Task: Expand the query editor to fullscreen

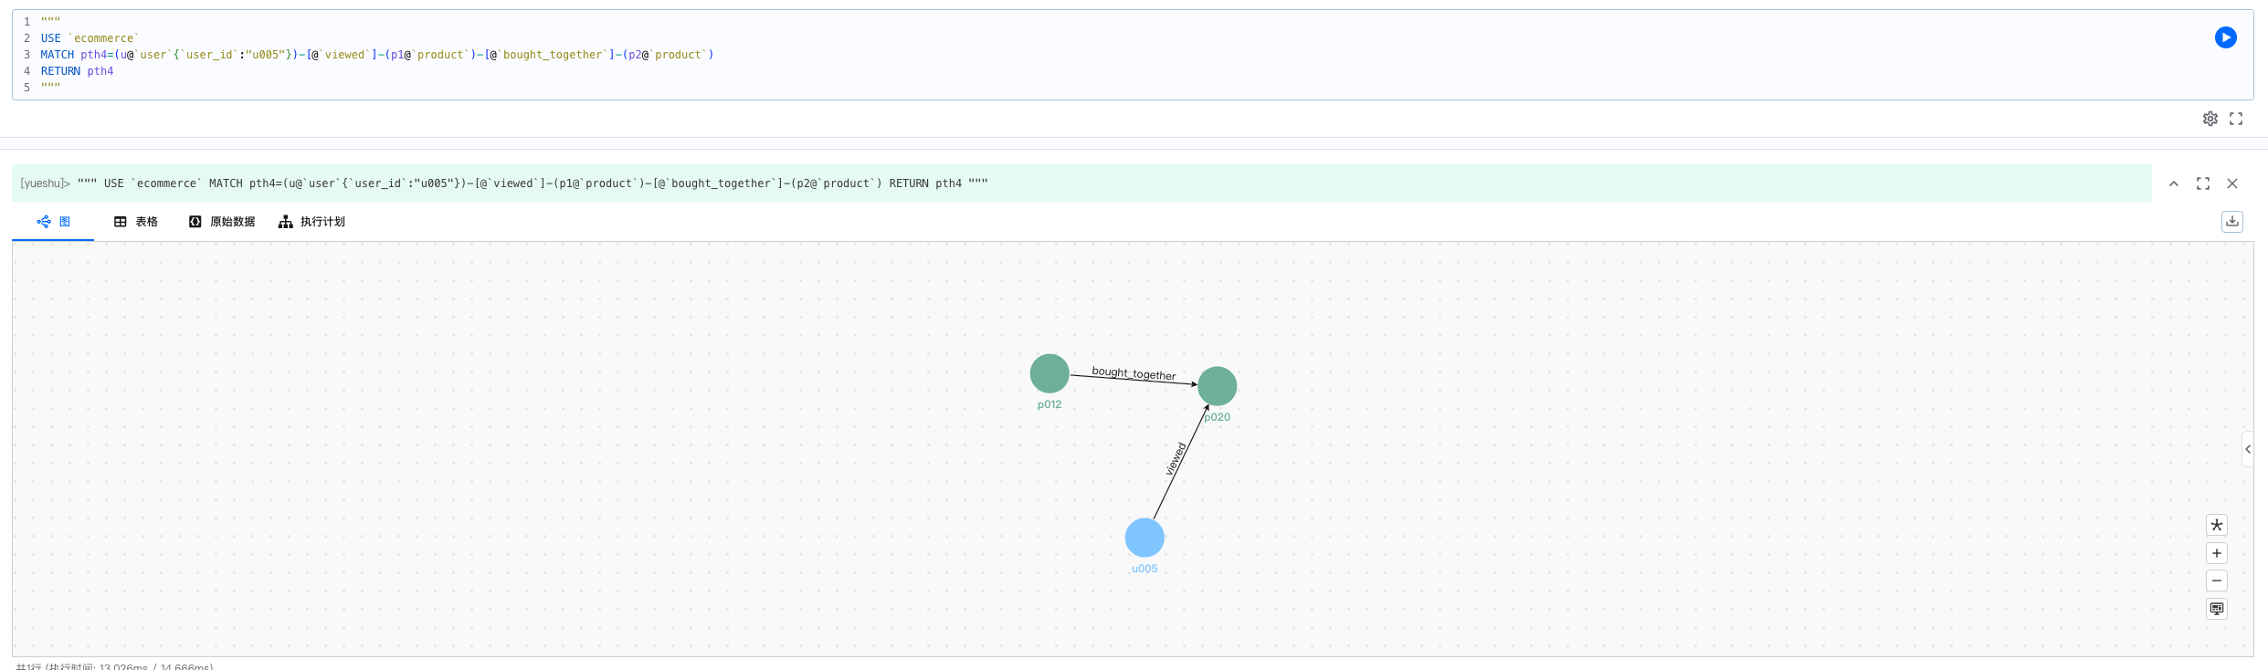Action: pos(2235,119)
